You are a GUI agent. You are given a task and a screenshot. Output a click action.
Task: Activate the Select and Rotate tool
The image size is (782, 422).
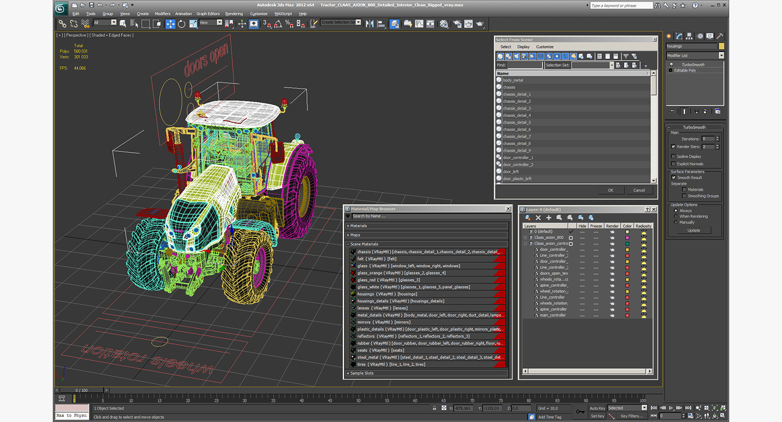pos(181,24)
